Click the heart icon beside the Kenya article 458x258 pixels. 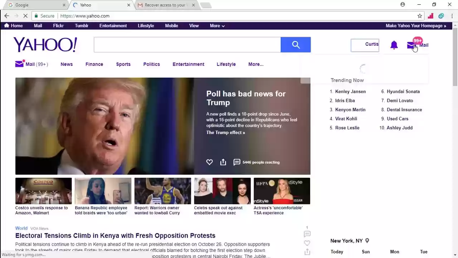[x=307, y=243]
